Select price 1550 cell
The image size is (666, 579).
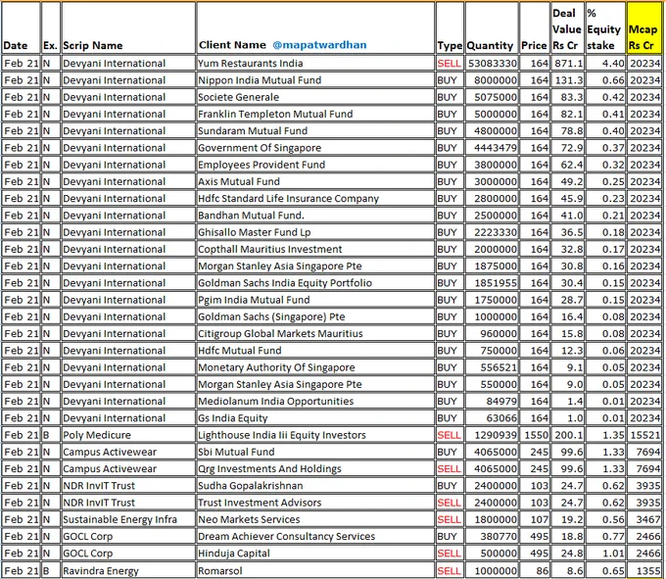pyautogui.click(x=535, y=435)
